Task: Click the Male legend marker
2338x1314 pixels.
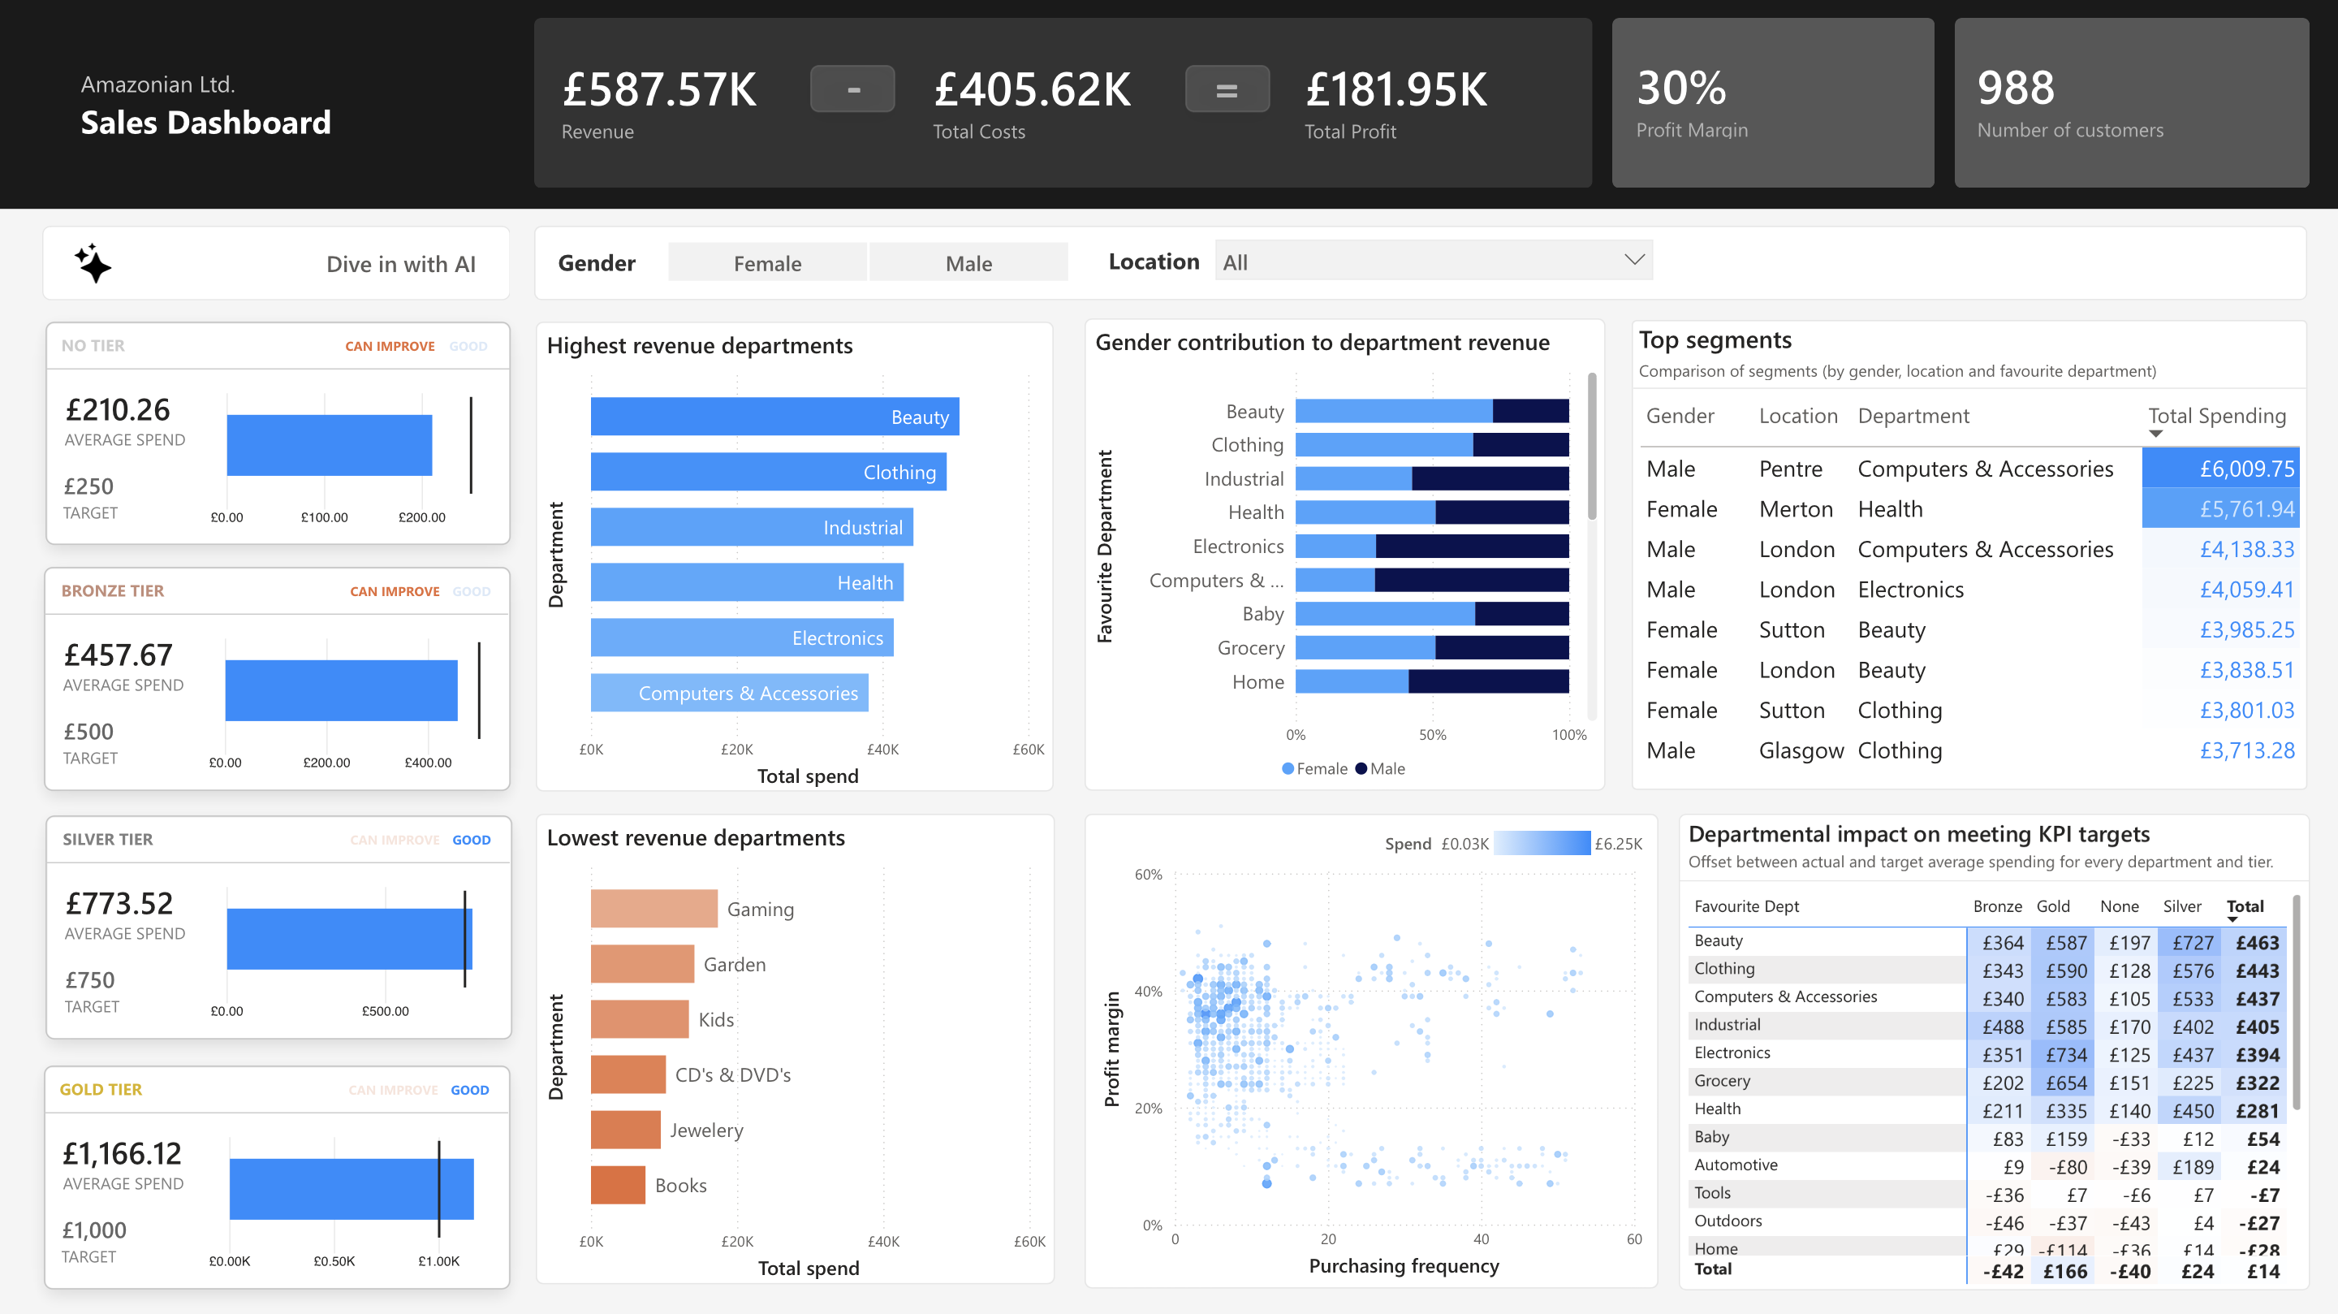Action: click(1361, 768)
